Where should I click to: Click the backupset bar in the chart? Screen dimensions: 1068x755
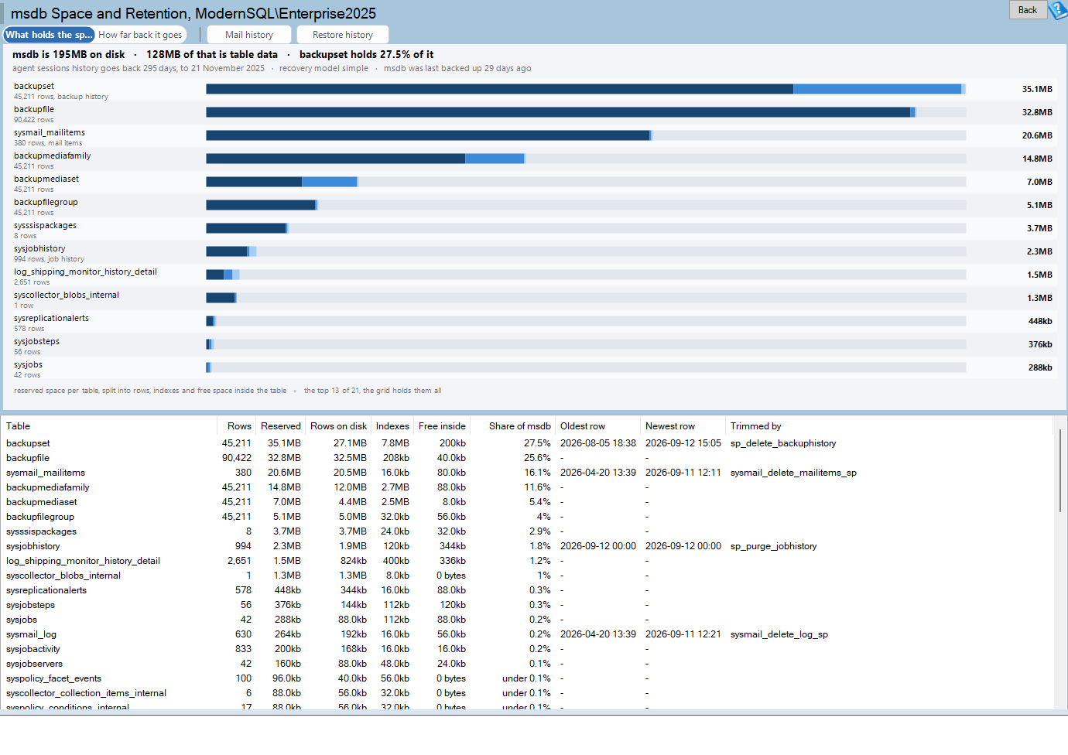point(584,89)
